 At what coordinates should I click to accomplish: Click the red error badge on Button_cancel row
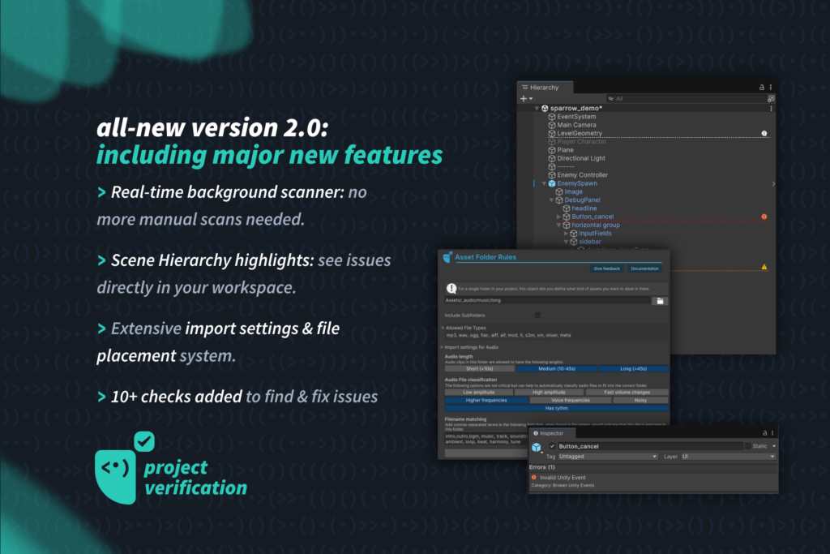pos(764,217)
